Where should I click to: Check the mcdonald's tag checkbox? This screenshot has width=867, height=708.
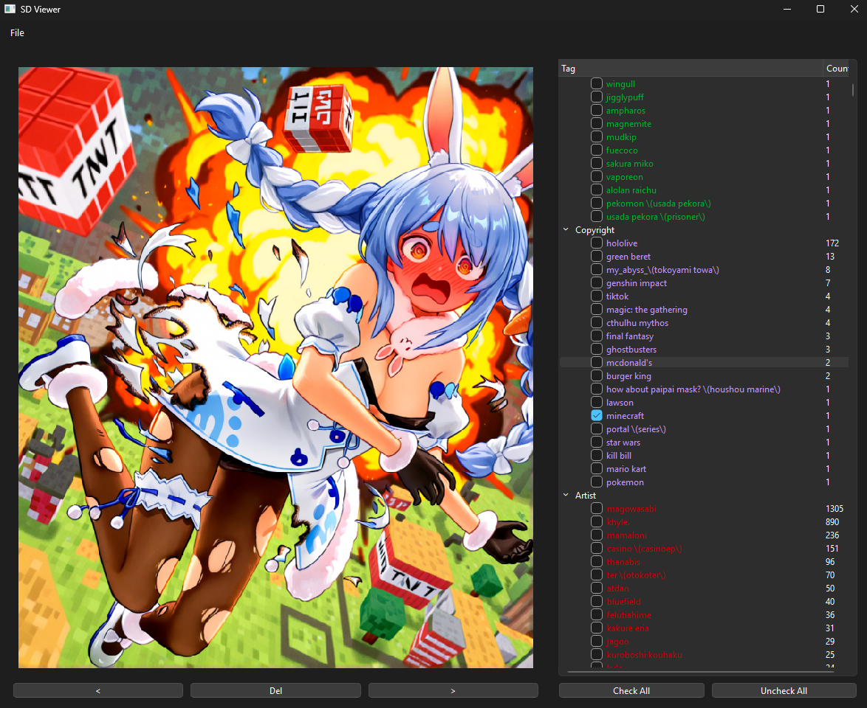(597, 362)
